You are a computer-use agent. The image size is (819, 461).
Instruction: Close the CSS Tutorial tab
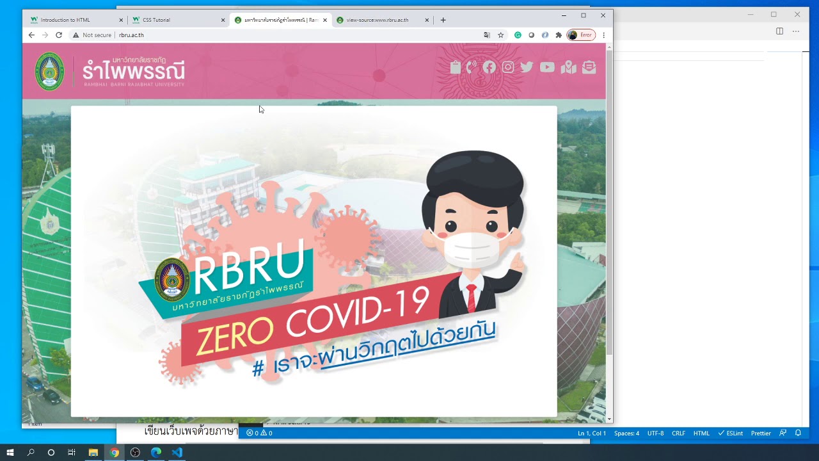click(x=223, y=20)
